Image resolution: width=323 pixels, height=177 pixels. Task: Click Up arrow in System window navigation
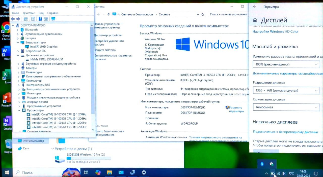(x=109, y=14)
